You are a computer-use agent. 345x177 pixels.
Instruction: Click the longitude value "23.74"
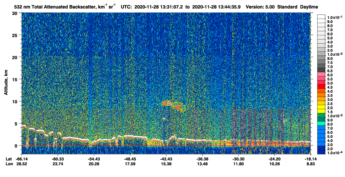(x=58, y=164)
